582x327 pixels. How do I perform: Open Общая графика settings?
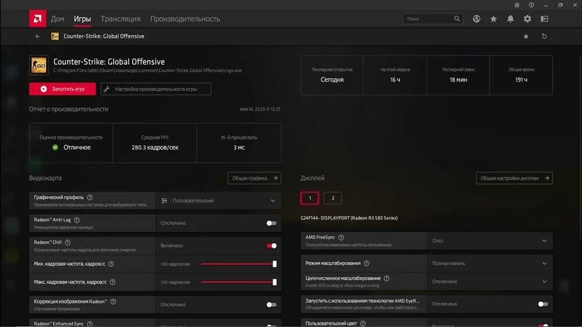click(x=254, y=178)
